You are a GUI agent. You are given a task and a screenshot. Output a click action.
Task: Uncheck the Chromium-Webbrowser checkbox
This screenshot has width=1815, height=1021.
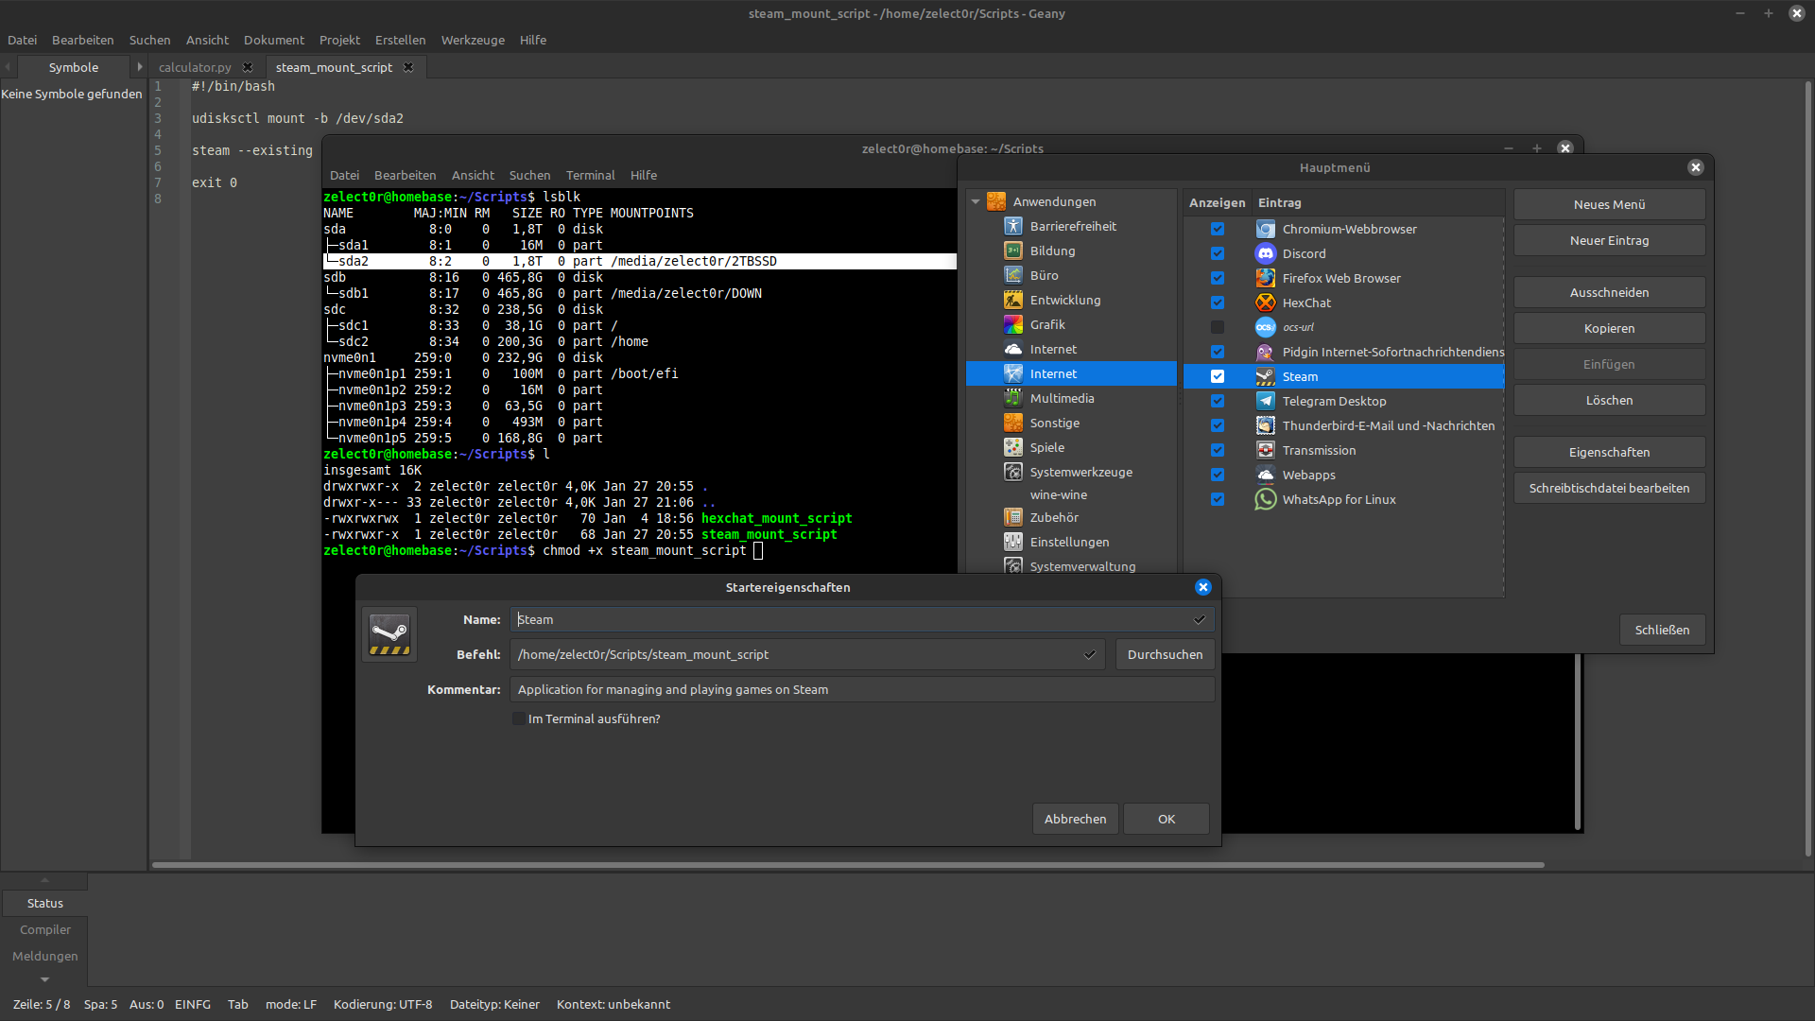tap(1218, 229)
